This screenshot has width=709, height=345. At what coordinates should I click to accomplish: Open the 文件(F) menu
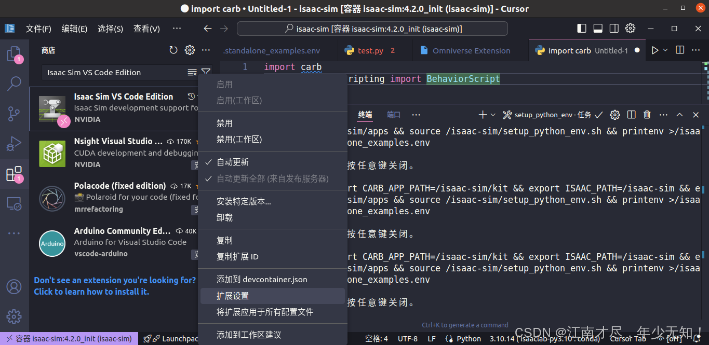[38, 29]
